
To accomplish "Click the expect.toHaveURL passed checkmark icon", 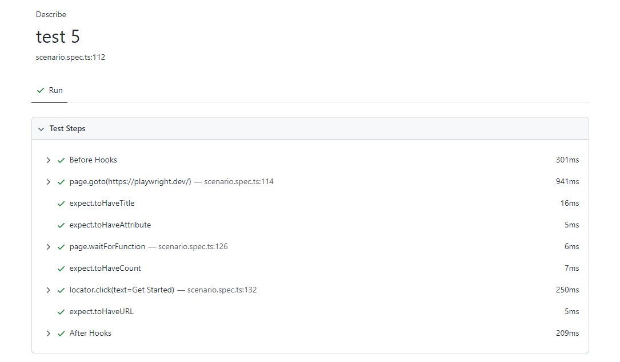I will tap(61, 312).
